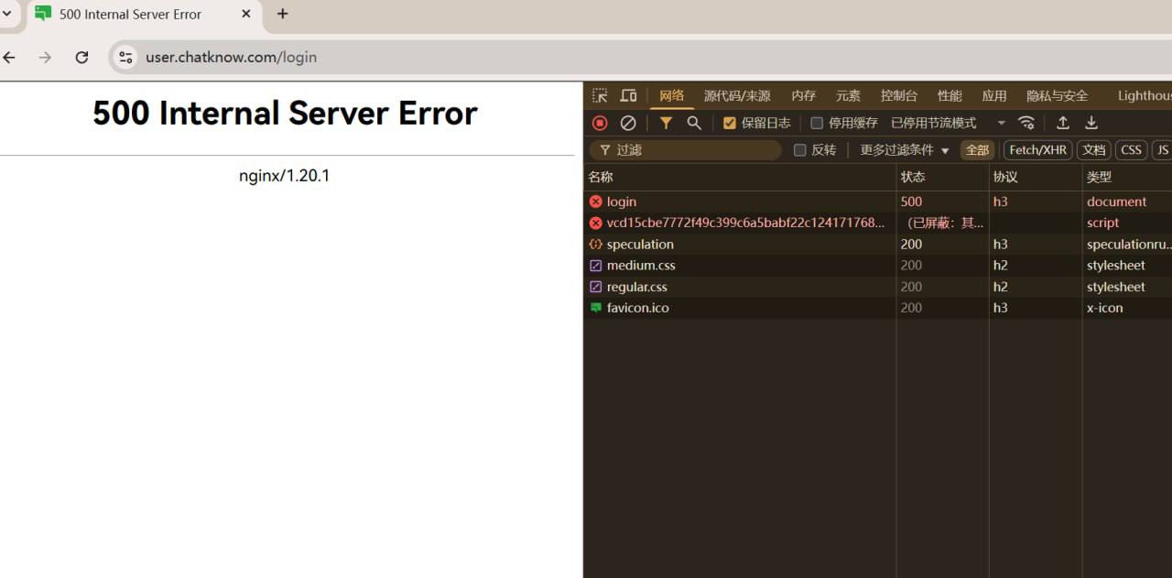Screen dimensions: 1172x578
Task: Select the Fetch/XHR filter button
Action: 1037,150
